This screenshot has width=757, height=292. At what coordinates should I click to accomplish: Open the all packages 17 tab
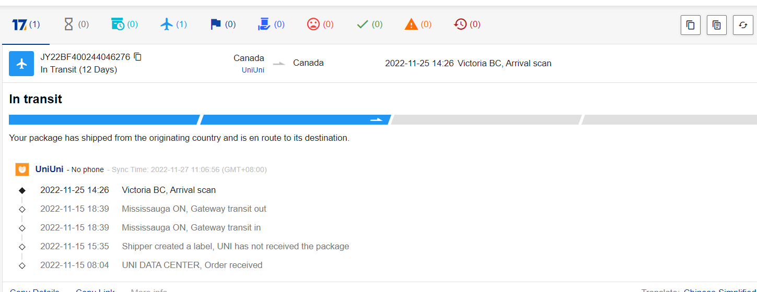[x=26, y=25]
